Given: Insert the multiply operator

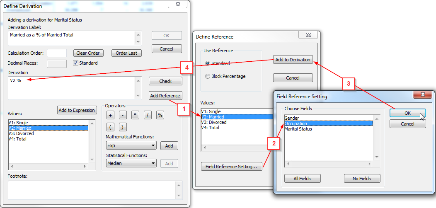Looking at the screenshot, I should 135,115.
